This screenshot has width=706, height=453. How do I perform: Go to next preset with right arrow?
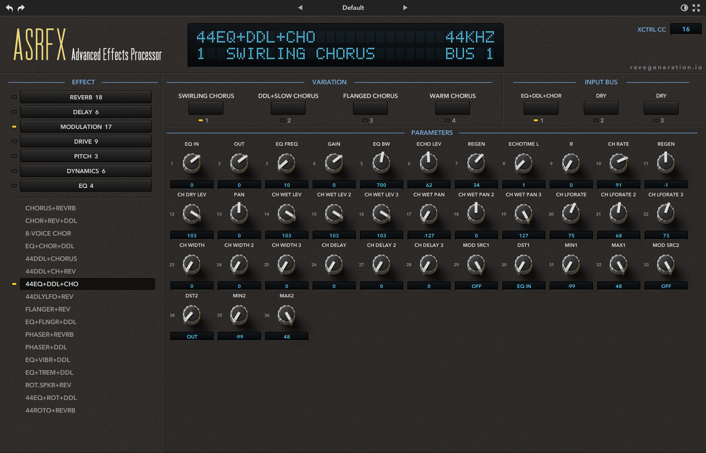[x=405, y=8]
